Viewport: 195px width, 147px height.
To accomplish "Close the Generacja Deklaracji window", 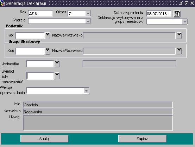I will [192, 3].
